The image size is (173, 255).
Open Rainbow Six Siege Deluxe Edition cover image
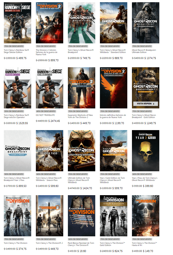(x=18, y=23)
